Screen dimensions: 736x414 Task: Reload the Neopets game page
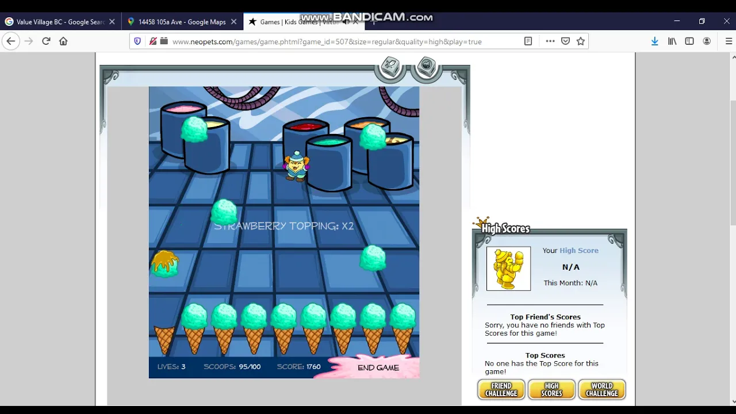[46, 41]
